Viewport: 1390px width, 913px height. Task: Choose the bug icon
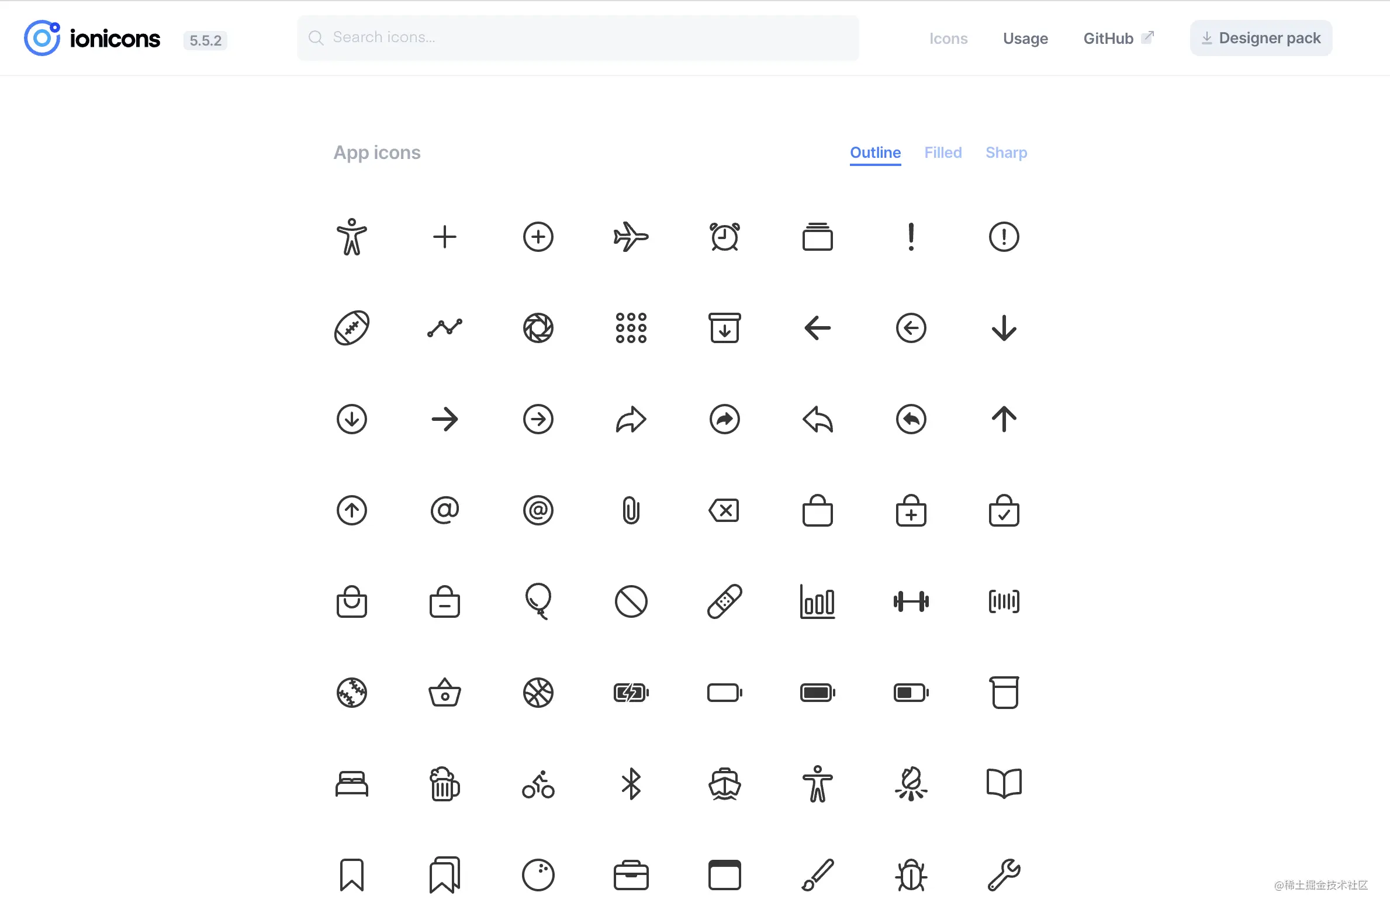[x=911, y=875]
